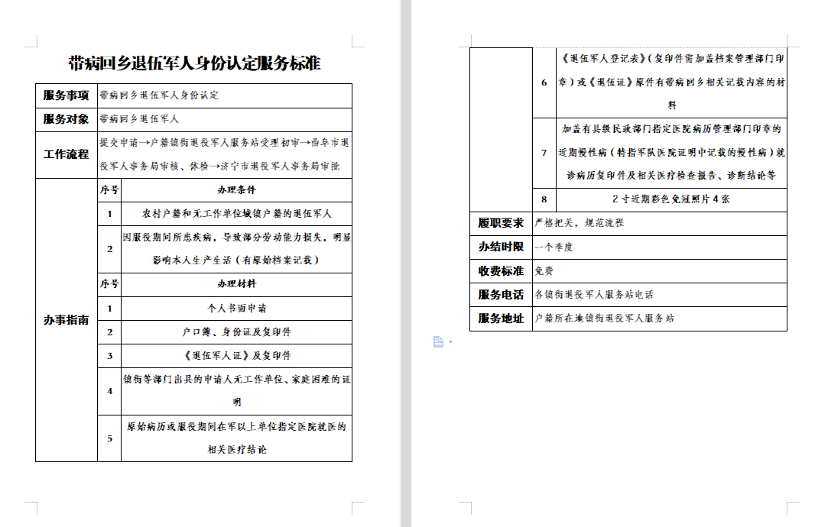The height and width of the screenshot is (527, 828).
Task: Click the 收费标准 label cell
Action: coord(501,270)
